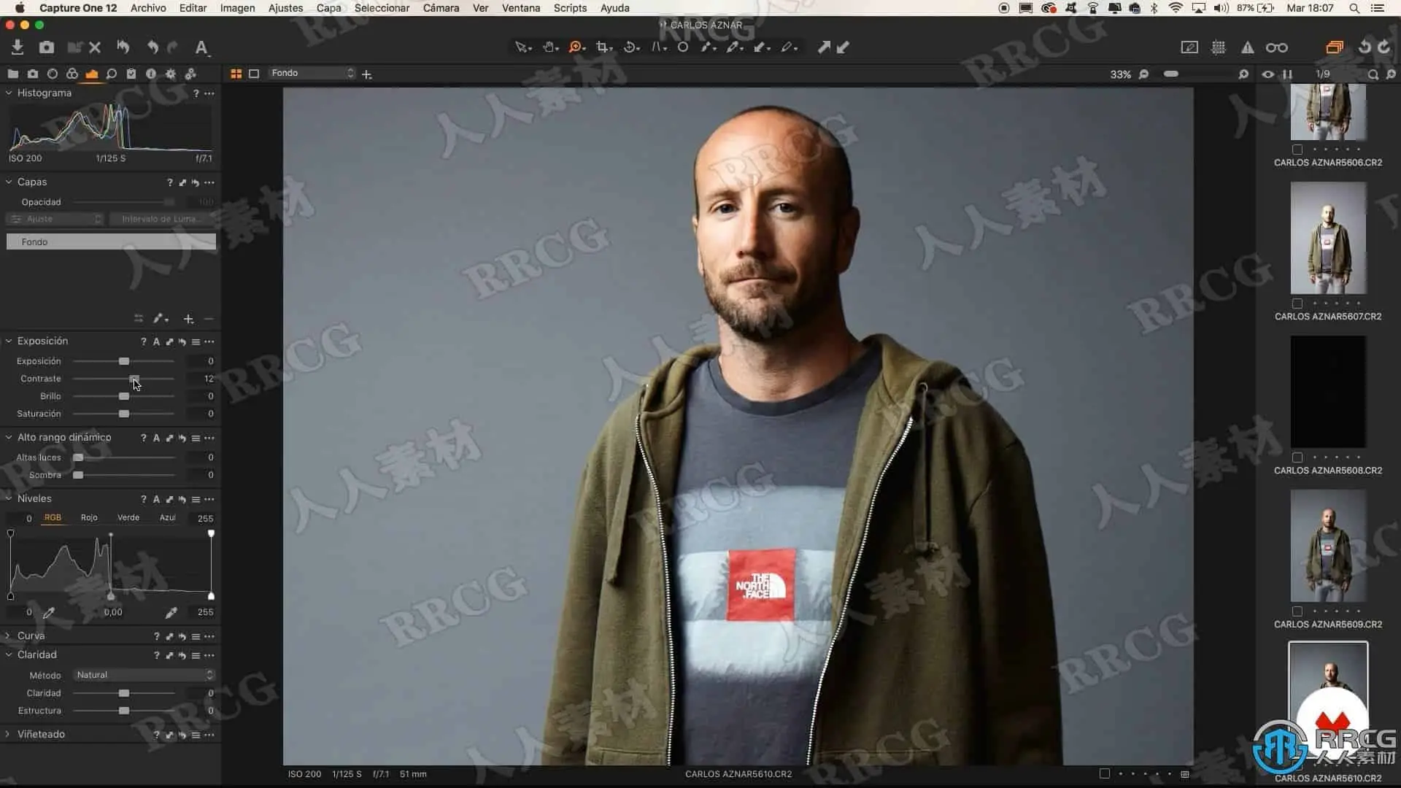Click the exposure warning triangle icon

pyautogui.click(x=1247, y=47)
